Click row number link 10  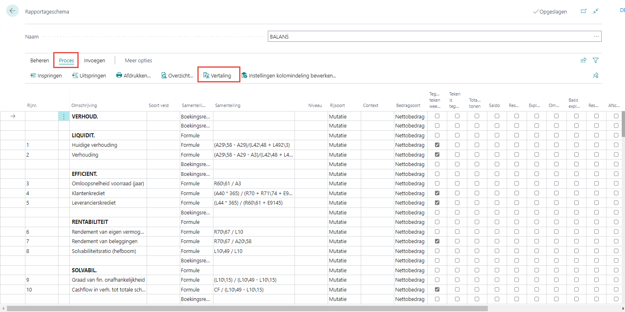(x=29, y=289)
